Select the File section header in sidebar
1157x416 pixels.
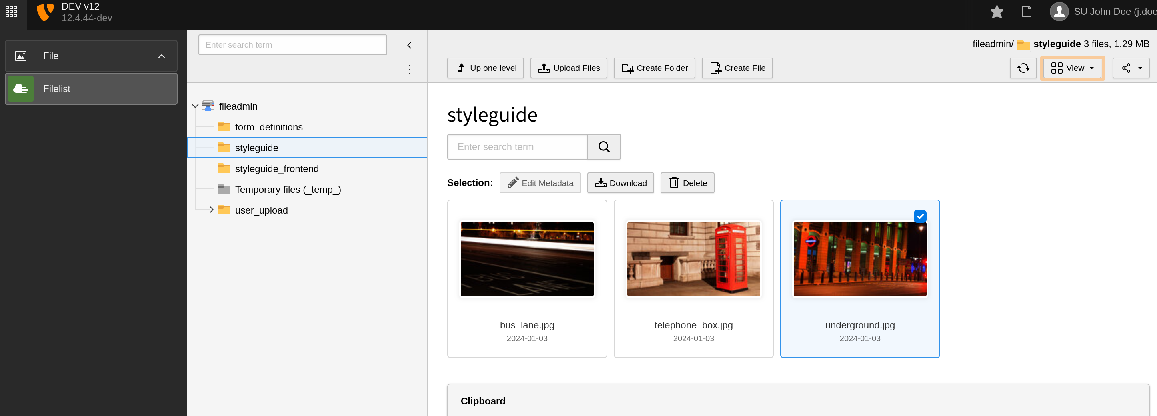[x=50, y=56]
